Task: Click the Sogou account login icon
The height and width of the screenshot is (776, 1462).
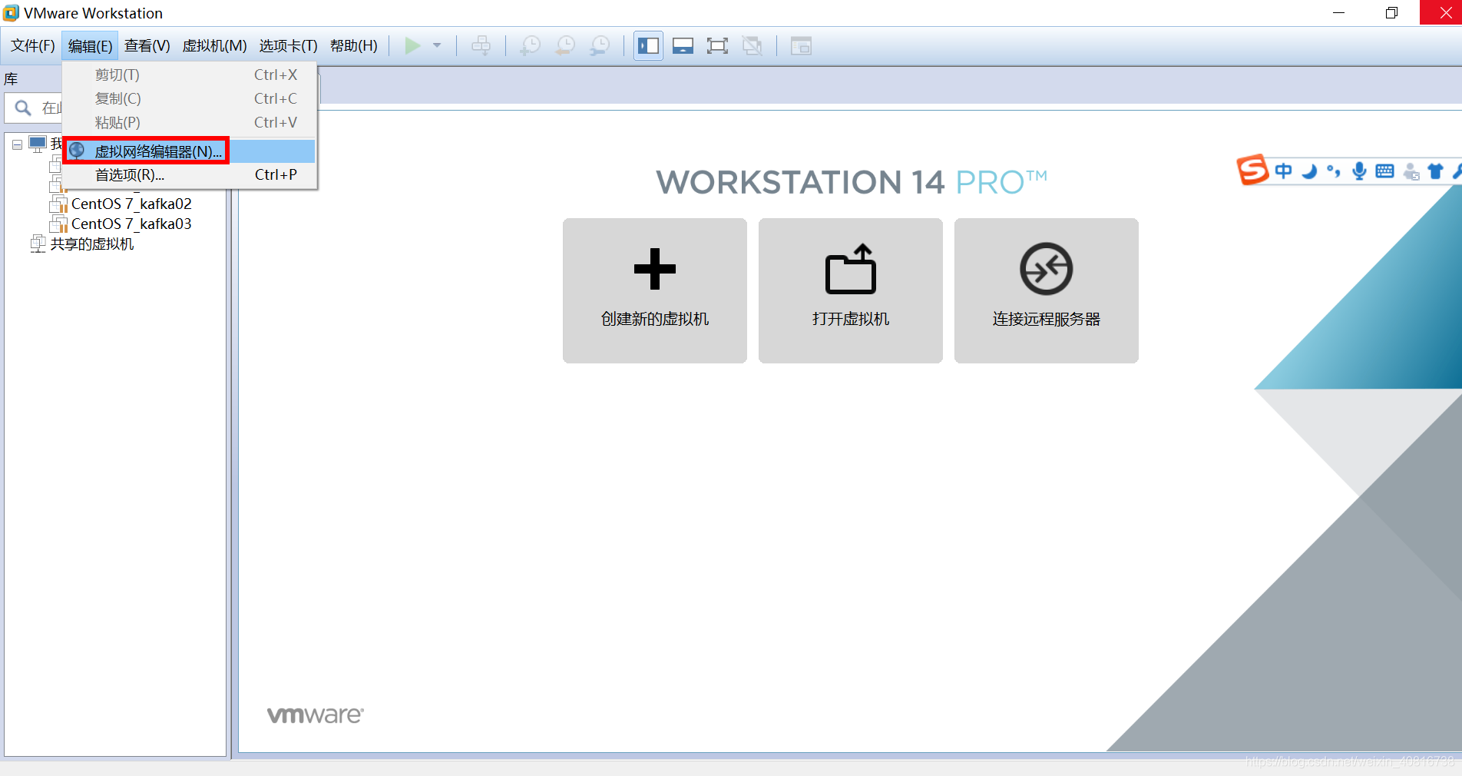Action: coord(1411,171)
